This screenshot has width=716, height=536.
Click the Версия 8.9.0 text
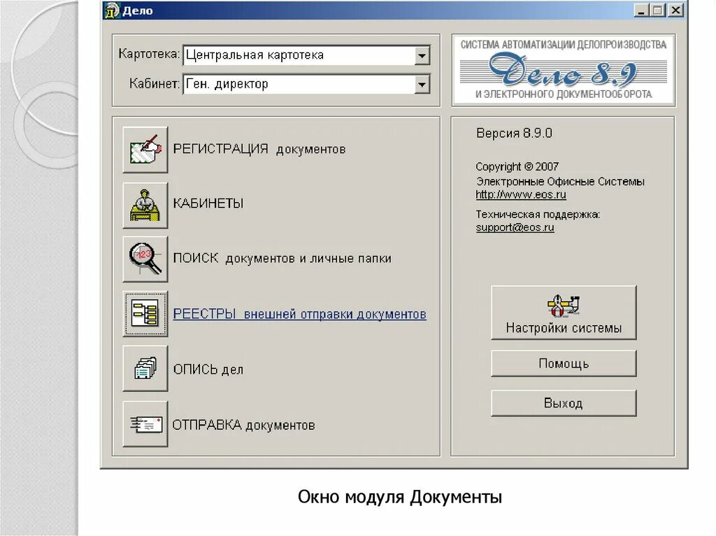tap(514, 133)
